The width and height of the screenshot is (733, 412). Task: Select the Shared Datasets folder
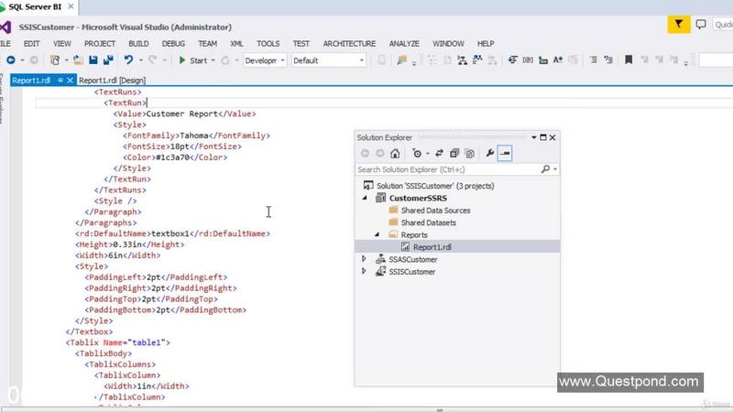(x=428, y=222)
